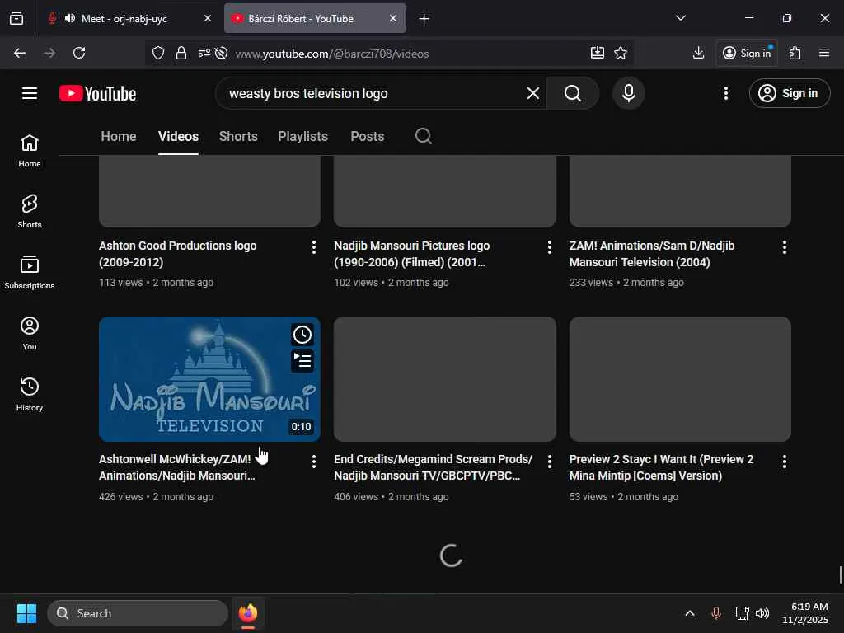Switch to the channel Shorts tab
The height and width of the screenshot is (633, 844).
point(238,136)
